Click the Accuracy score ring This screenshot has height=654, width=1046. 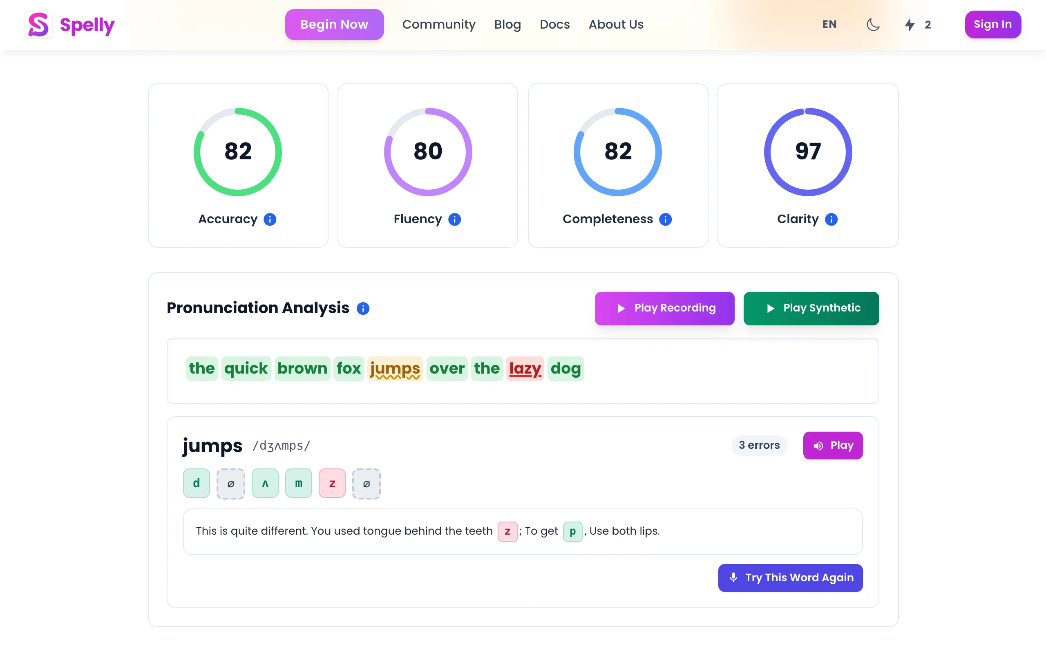238,152
